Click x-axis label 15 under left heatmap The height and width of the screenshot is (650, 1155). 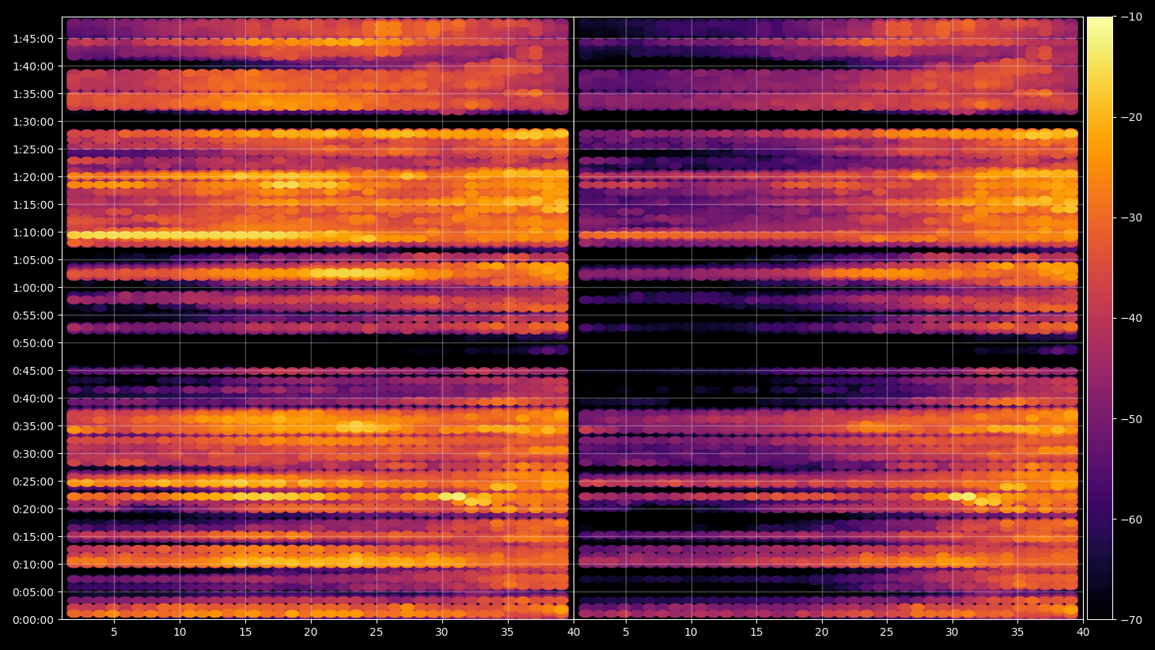245,633
